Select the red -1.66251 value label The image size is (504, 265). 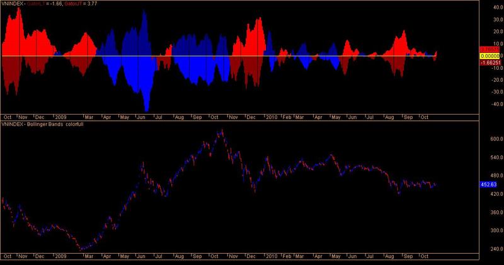point(490,63)
